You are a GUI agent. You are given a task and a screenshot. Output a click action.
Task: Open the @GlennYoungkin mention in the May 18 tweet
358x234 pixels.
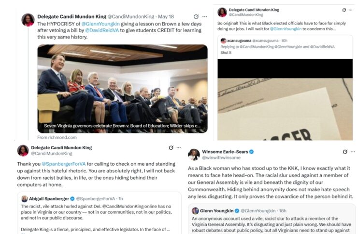(100, 24)
